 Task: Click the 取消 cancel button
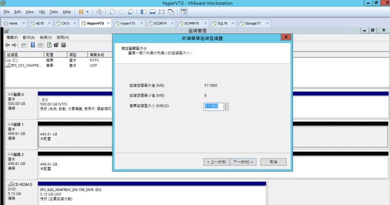273,161
